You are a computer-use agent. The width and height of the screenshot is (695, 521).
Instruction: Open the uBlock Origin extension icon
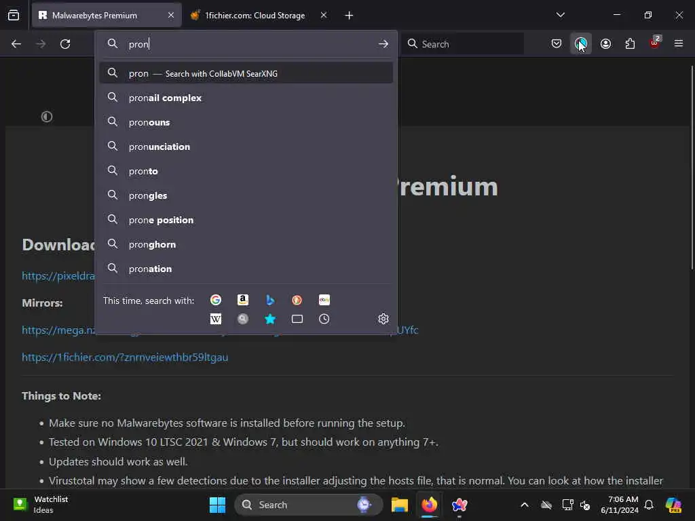pos(655,43)
